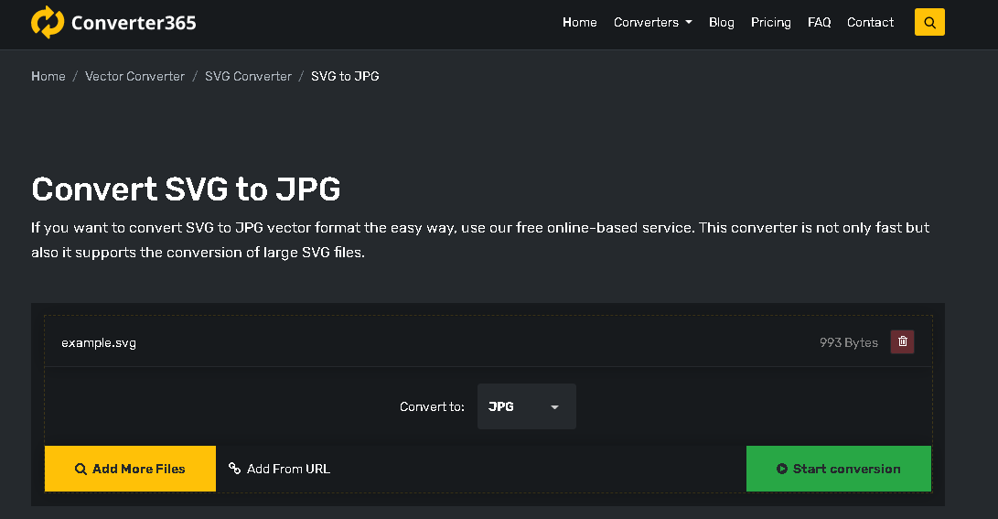Open search with the yellow magnifier icon
The image size is (998, 519).
(x=929, y=23)
